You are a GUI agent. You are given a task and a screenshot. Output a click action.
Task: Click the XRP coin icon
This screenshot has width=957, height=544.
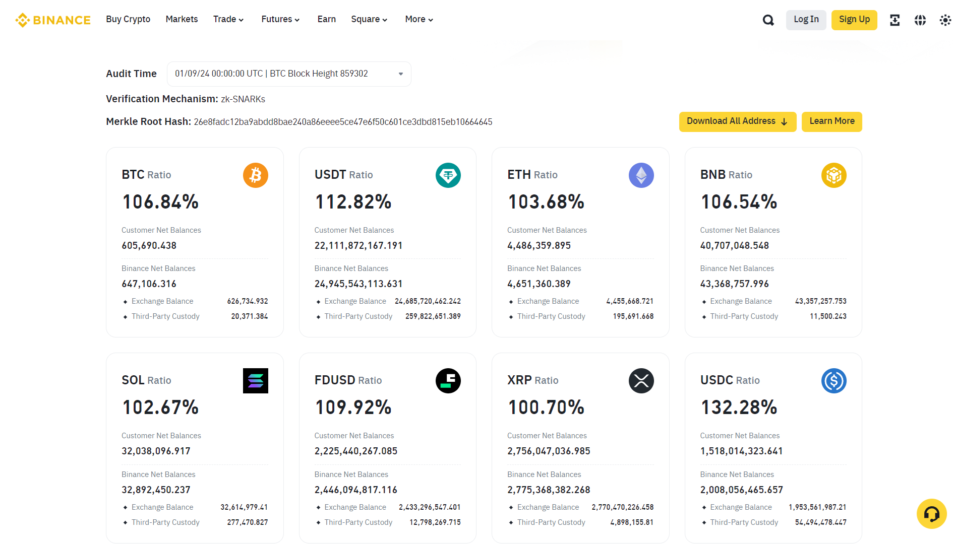tap(641, 381)
